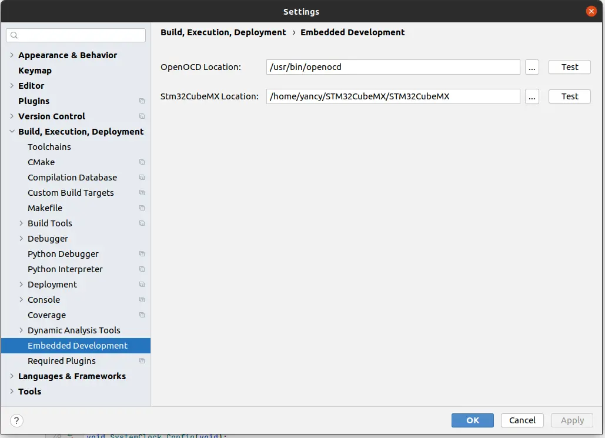Expand the Version Control section
This screenshot has width=605, height=438.
(12, 116)
